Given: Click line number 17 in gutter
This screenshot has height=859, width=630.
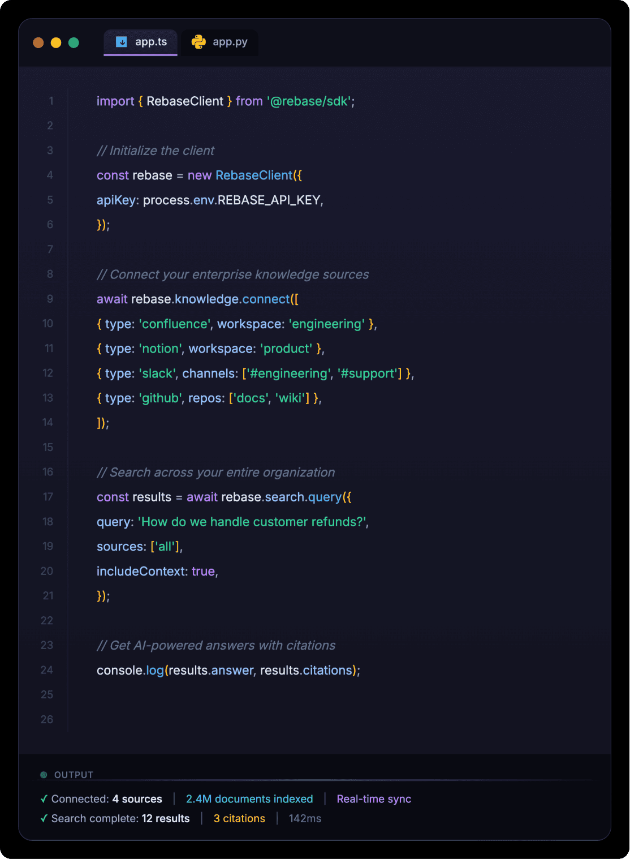Looking at the screenshot, I should click(48, 497).
